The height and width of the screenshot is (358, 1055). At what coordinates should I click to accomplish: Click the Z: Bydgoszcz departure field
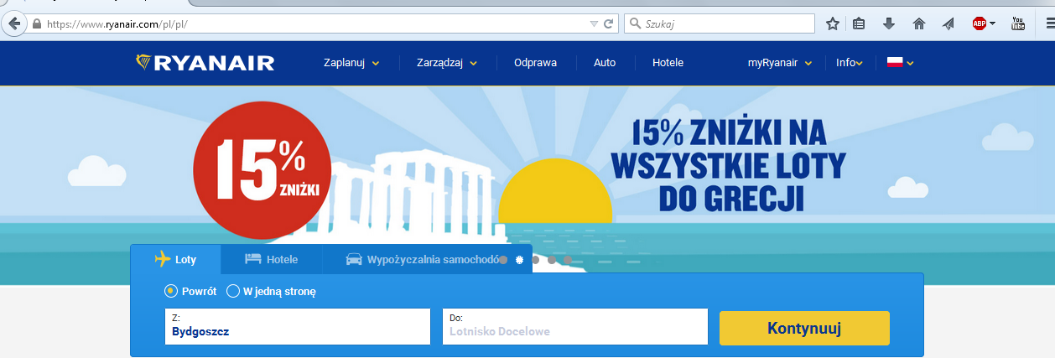298,326
